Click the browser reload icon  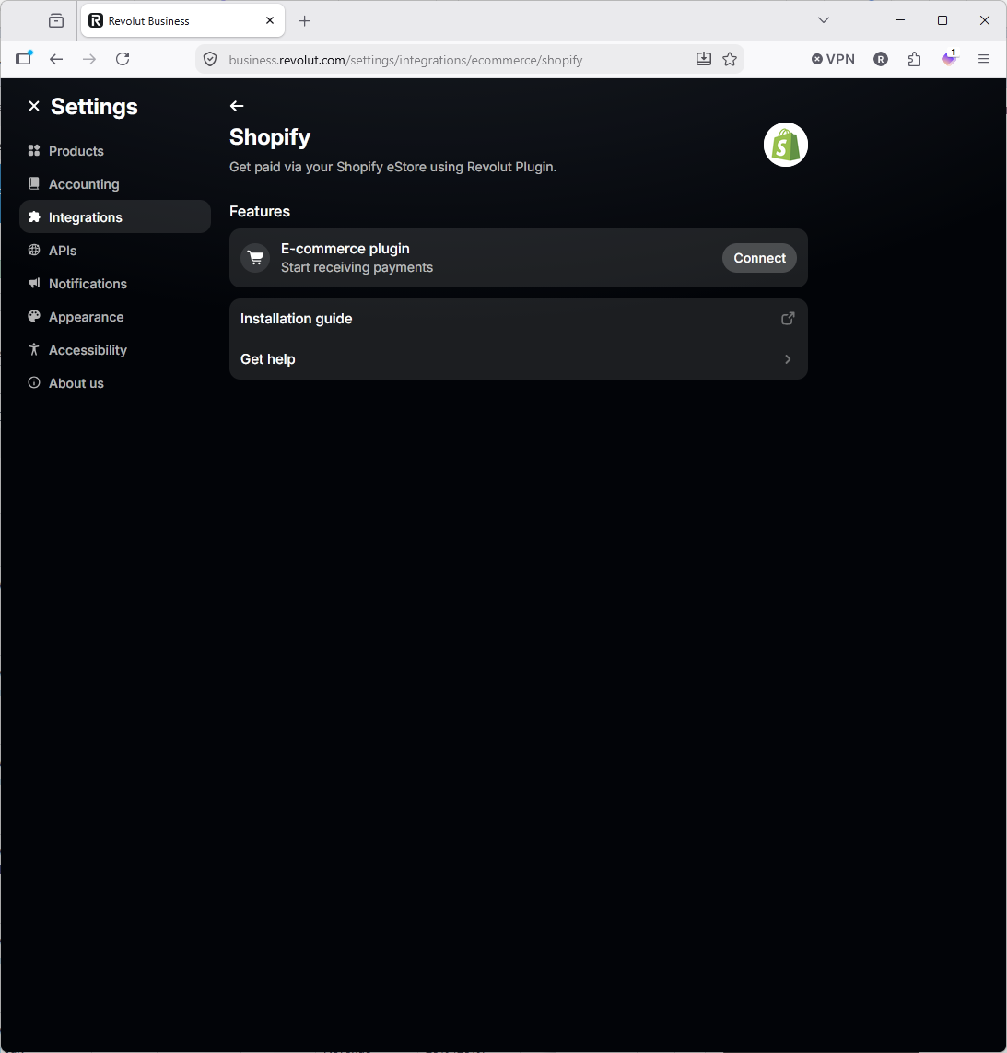(x=123, y=59)
